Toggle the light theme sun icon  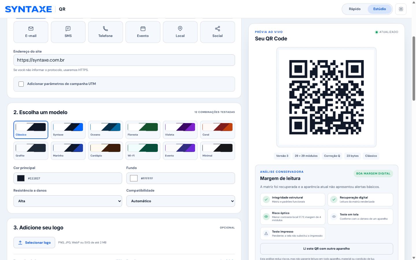(x=401, y=9)
